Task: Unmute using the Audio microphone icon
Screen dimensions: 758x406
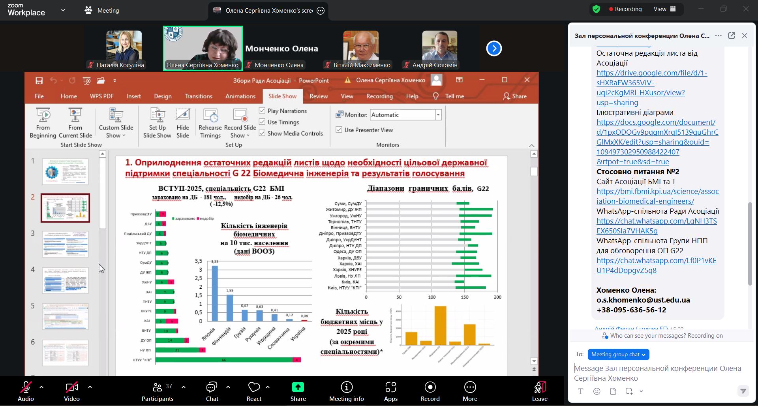Action: click(x=26, y=387)
